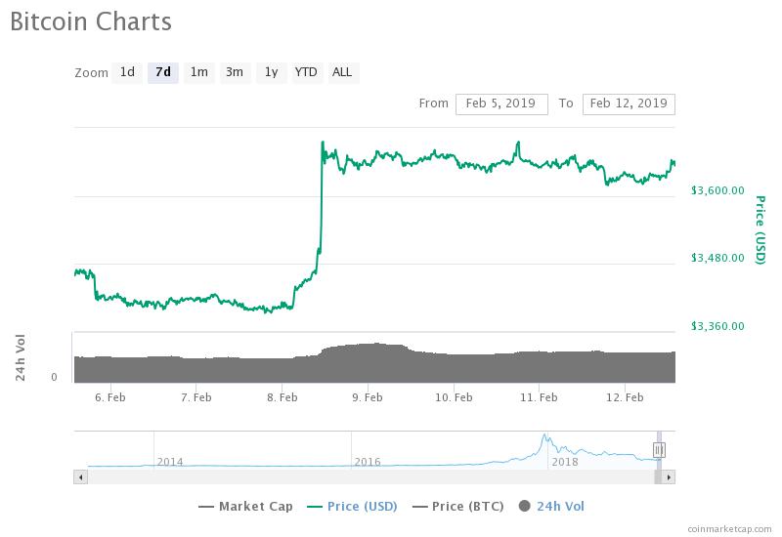
Task: Set zoom range to 1y
Action: click(271, 72)
